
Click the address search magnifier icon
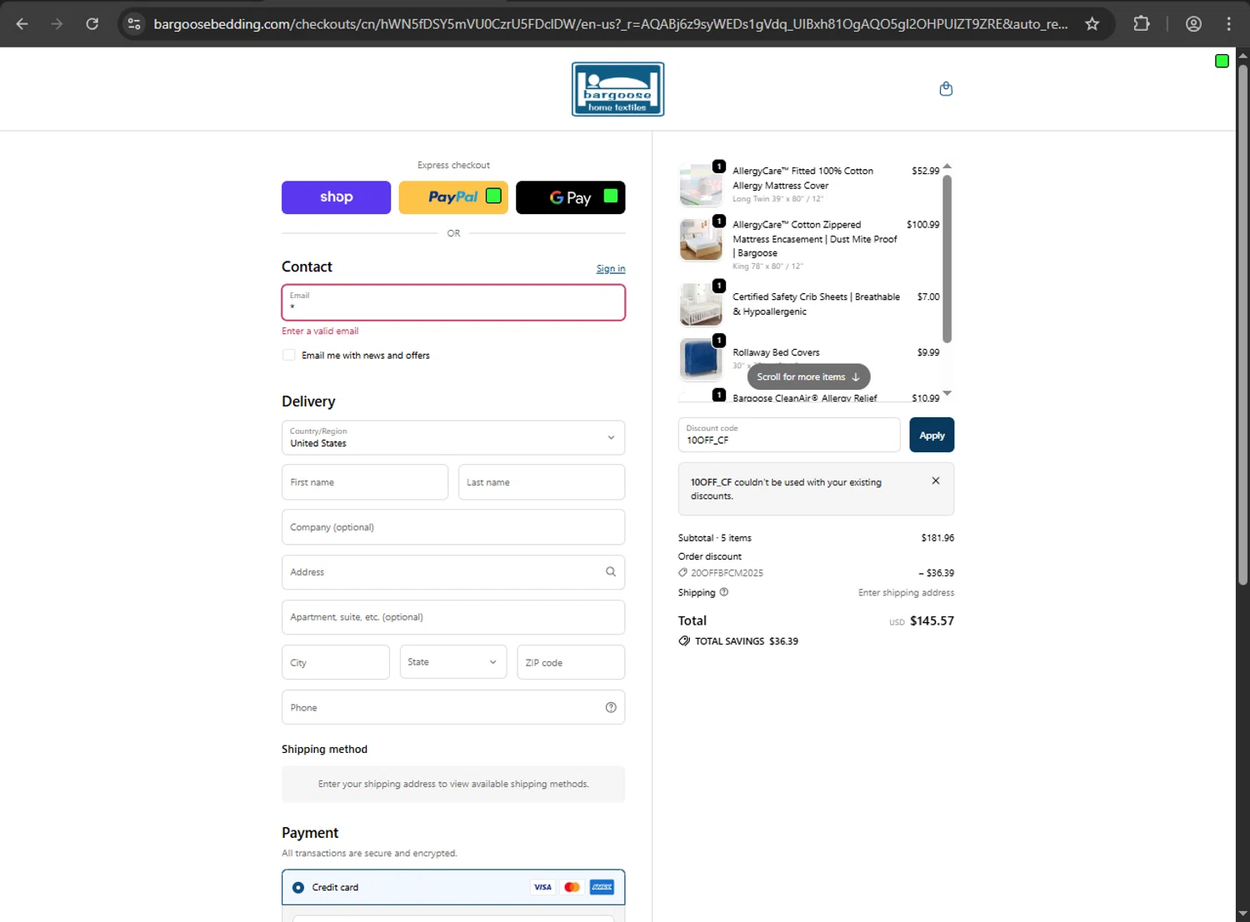[x=611, y=572]
